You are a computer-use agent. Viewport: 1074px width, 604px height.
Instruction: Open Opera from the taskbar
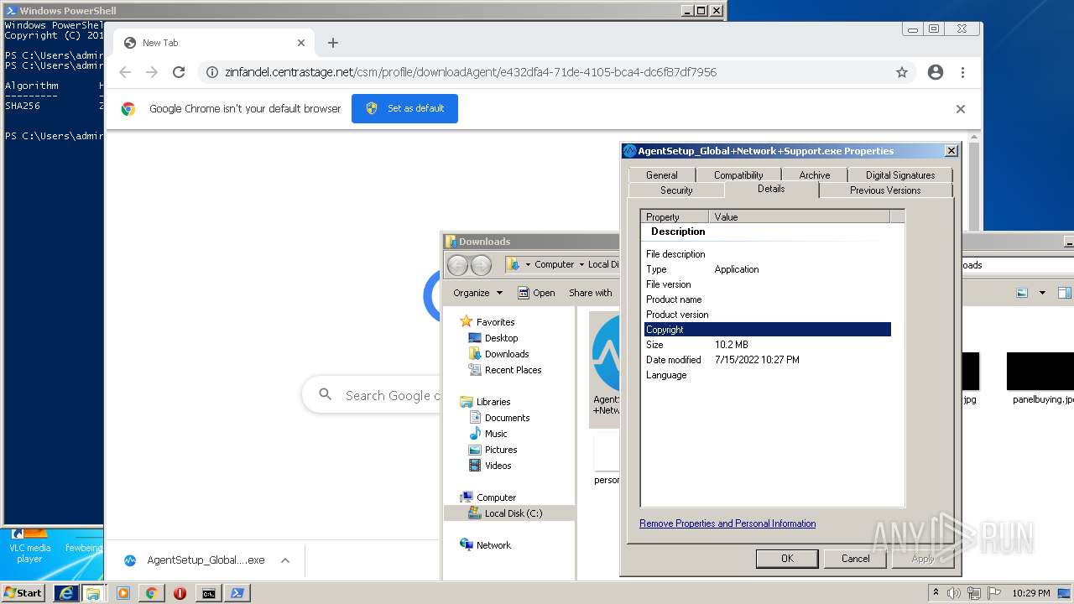[x=180, y=593]
